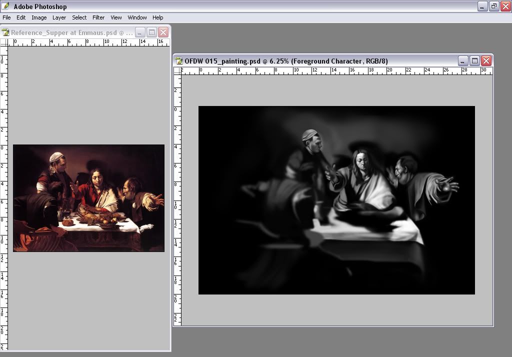Close the Reference_Supper at Emmaus document
The image size is (512, 357).
point(163,32)
